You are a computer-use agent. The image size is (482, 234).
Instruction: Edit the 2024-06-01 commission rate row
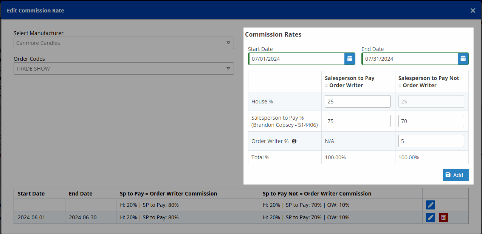[x=430, y=217]
